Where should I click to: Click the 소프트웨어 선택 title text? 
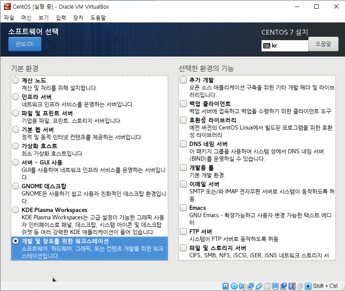coord(33,32)
